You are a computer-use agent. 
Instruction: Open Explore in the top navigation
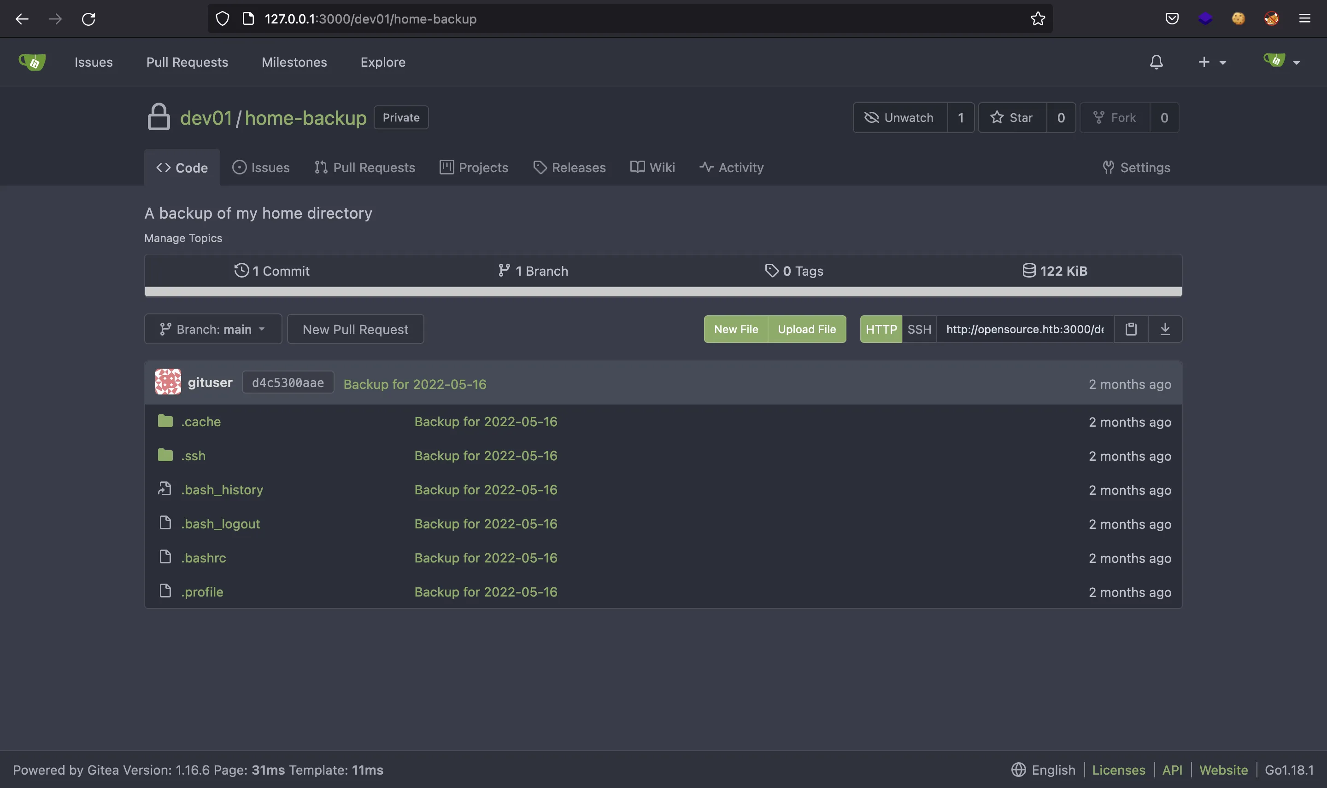pos(382,62)
